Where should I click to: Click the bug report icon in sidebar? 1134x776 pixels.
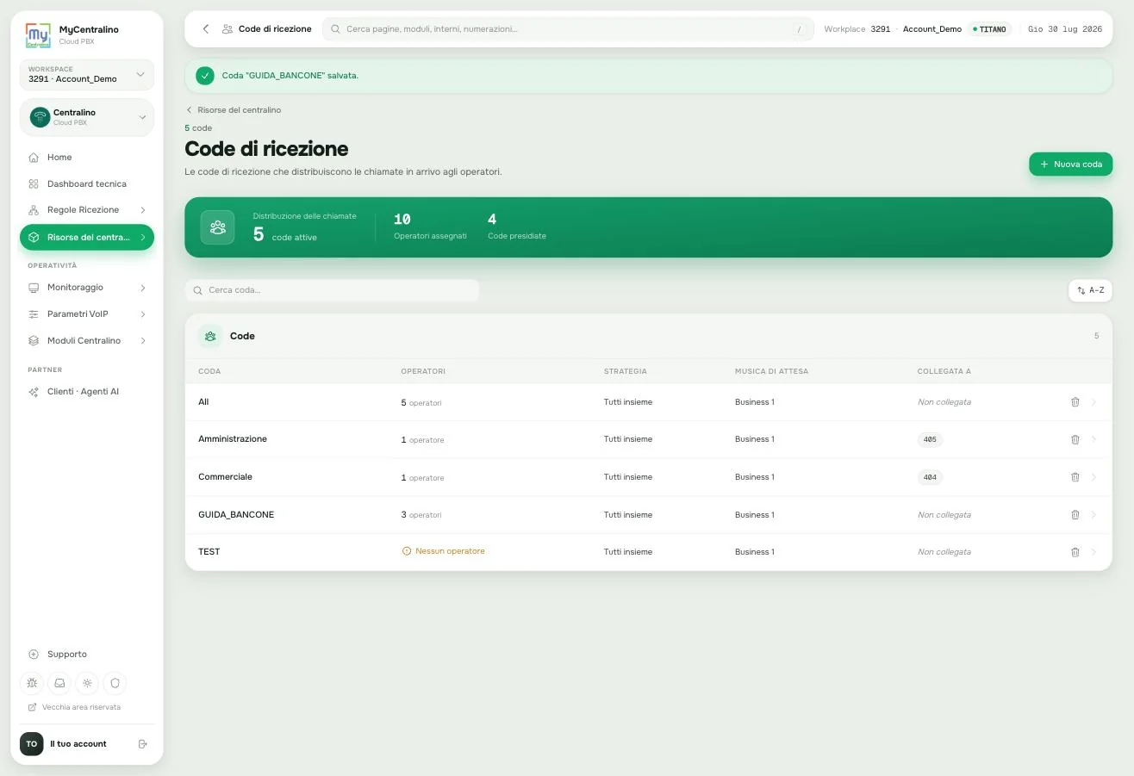pyautogui.click(x=32, y=683)
